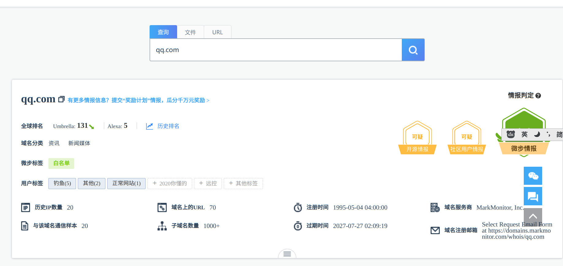Expand details with bottom hamburger handle
563x266 pixels.
[287, 254]
